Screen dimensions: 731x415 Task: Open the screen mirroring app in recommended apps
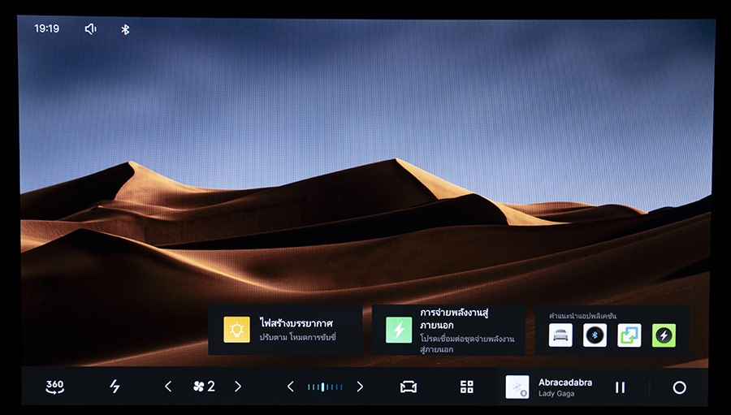pyautogui.click(x=629, y=335)
